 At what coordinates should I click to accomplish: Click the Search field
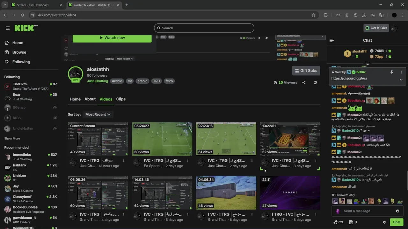[x=204, y=28]
